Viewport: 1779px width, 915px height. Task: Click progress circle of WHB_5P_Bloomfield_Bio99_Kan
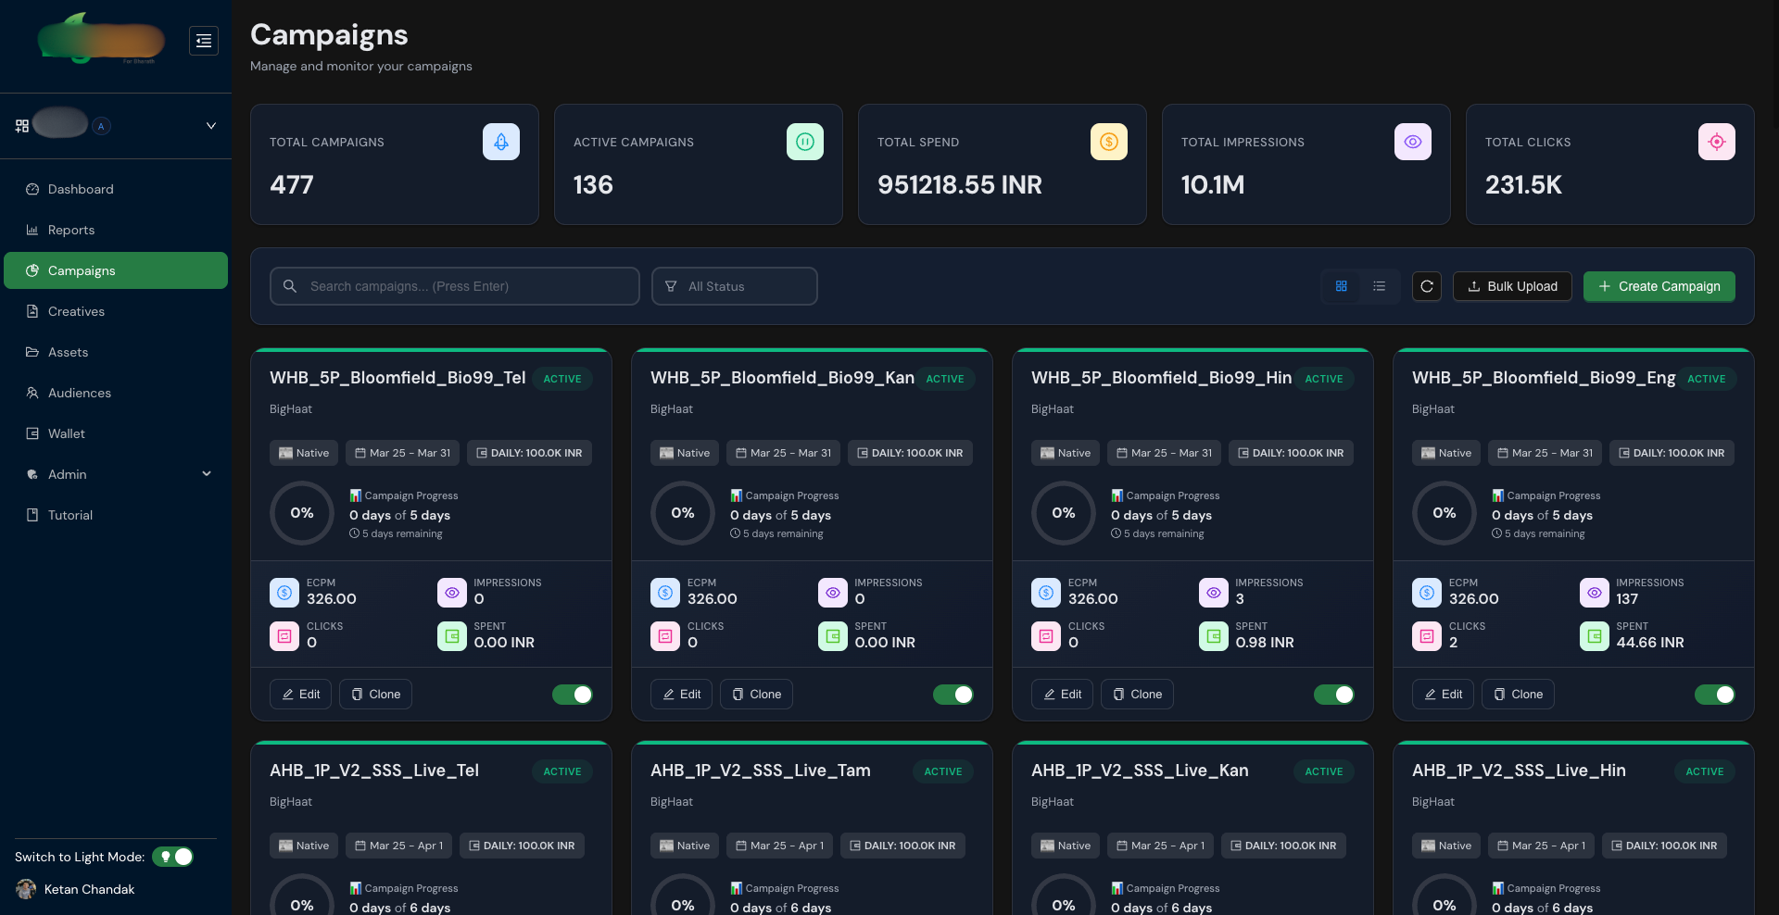(x=683, y=513)
